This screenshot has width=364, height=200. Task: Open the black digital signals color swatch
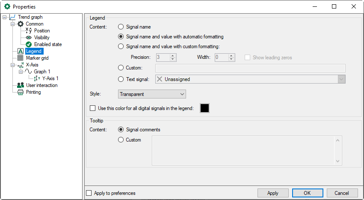205,108
